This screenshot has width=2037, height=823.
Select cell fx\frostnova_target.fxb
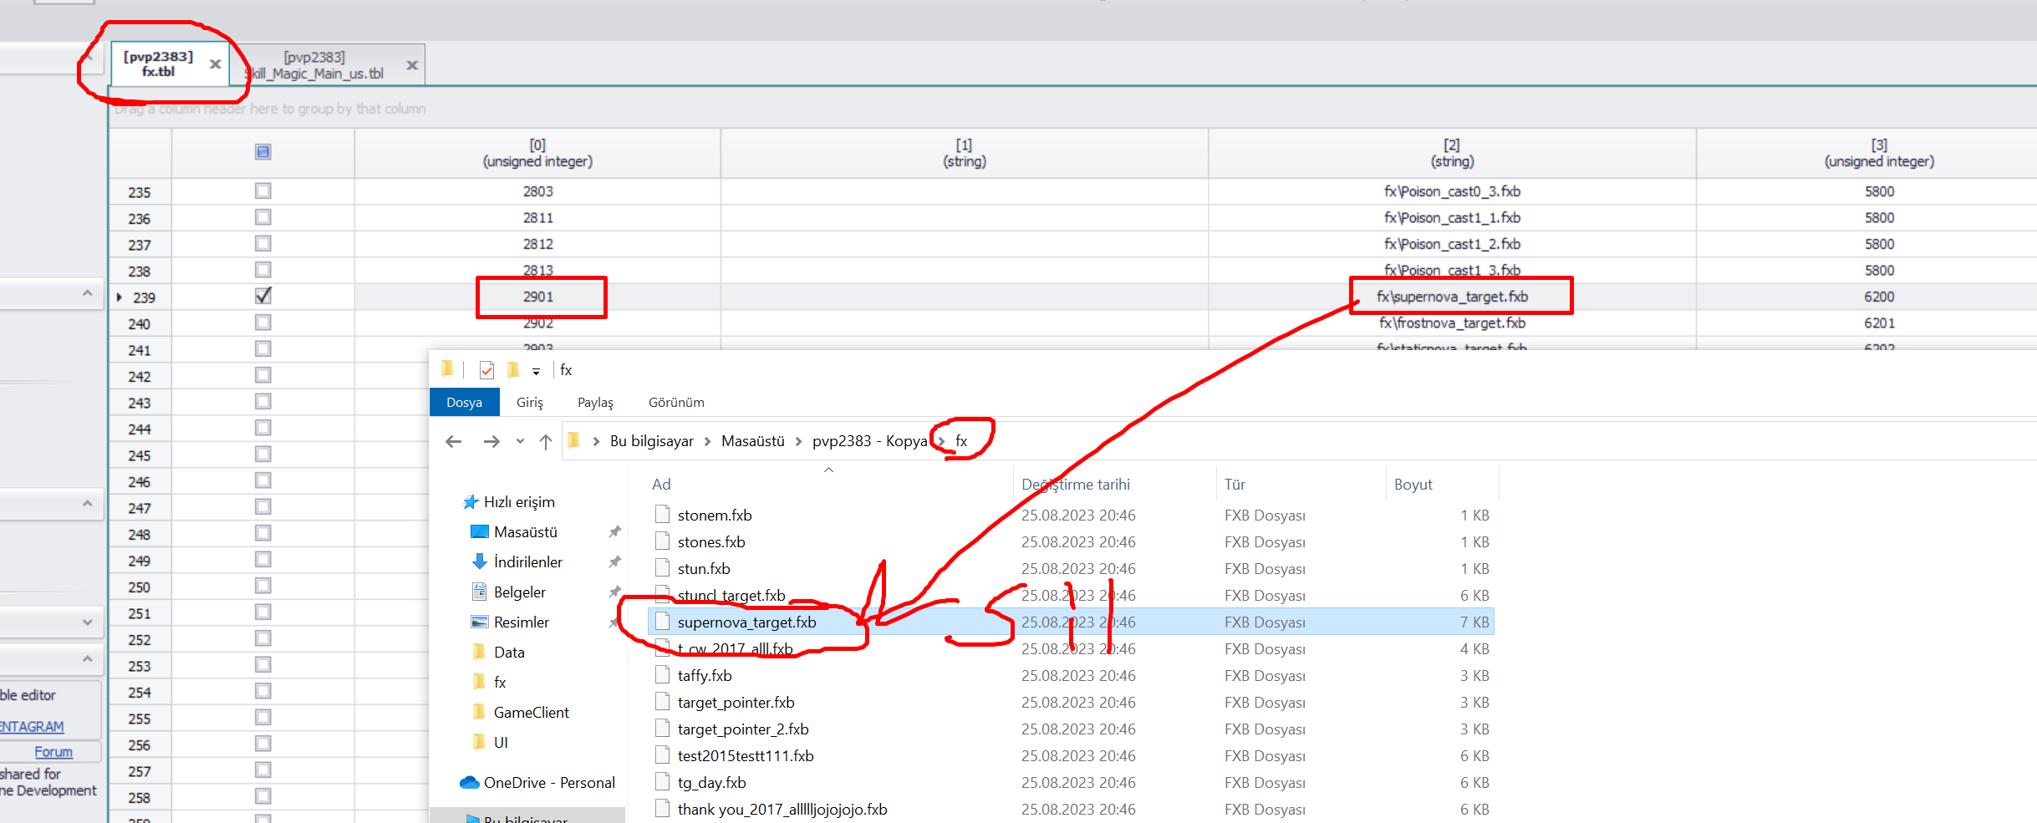pos(1452,323)
